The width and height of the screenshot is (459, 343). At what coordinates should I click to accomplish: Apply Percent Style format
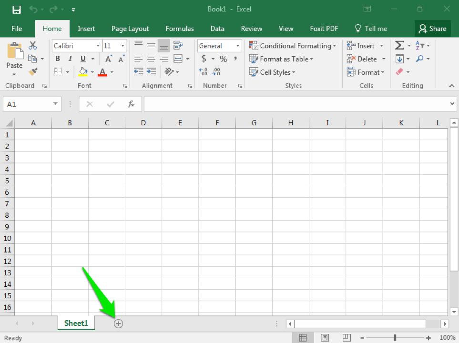pos(224,59)
